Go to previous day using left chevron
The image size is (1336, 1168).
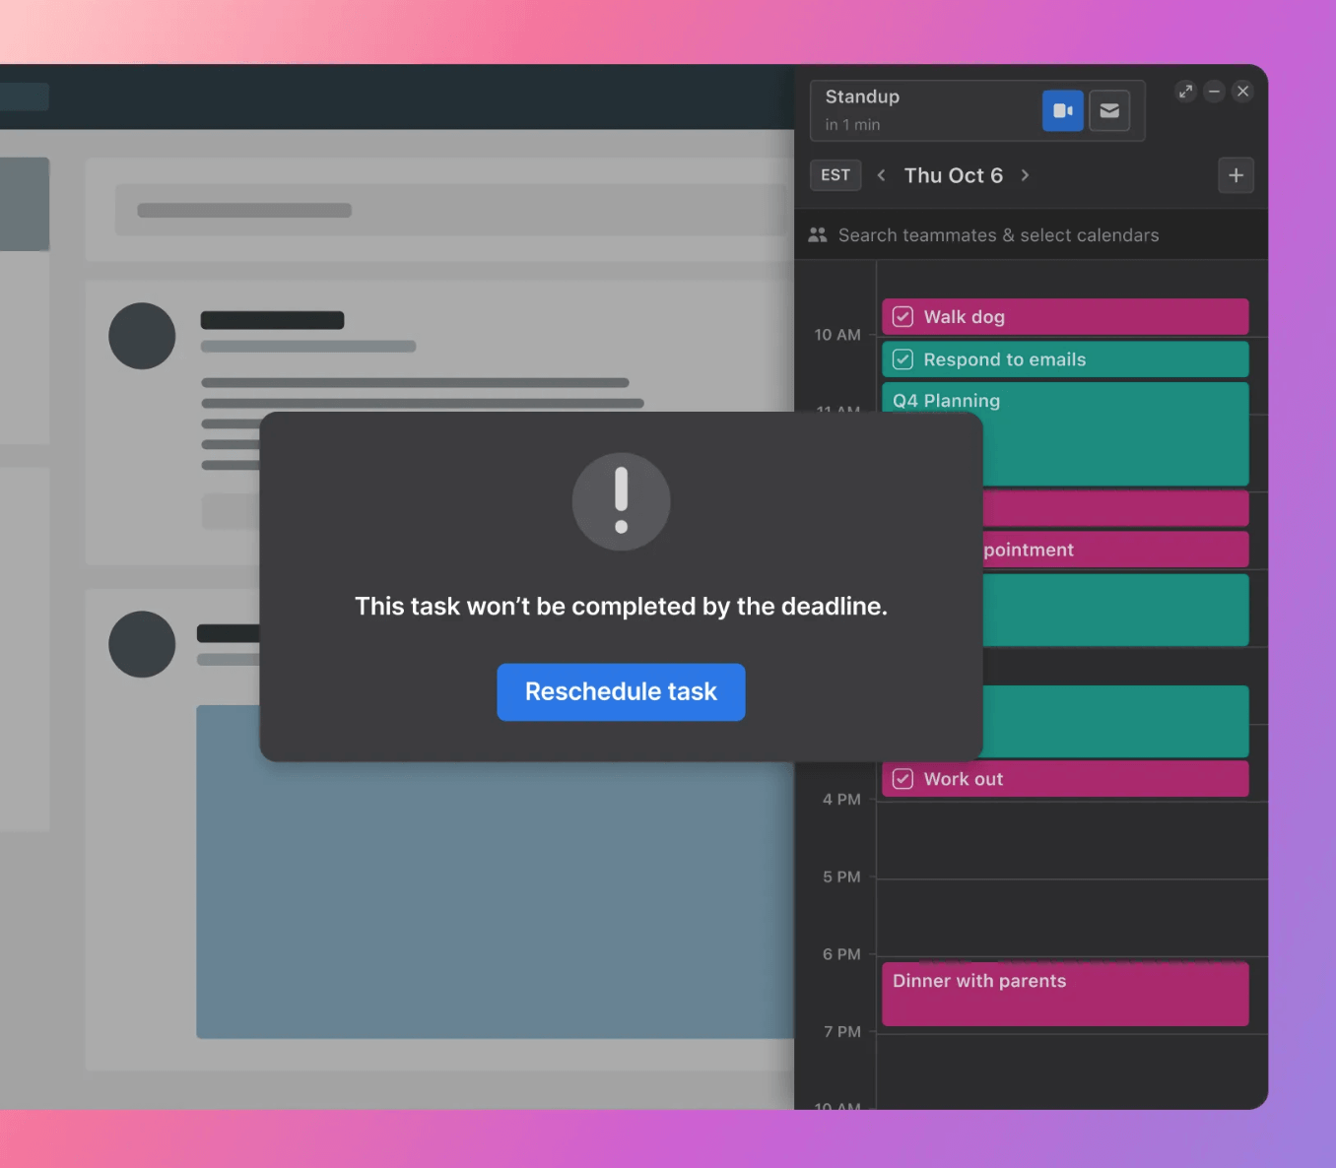pos(881,175)
